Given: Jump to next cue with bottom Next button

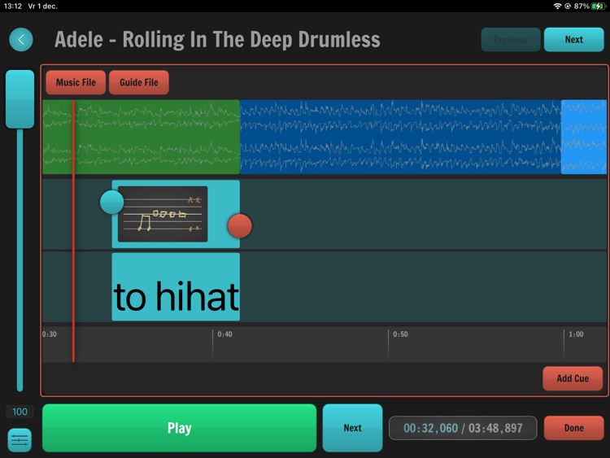Looking at the screenshot, I should coord(352,428).
